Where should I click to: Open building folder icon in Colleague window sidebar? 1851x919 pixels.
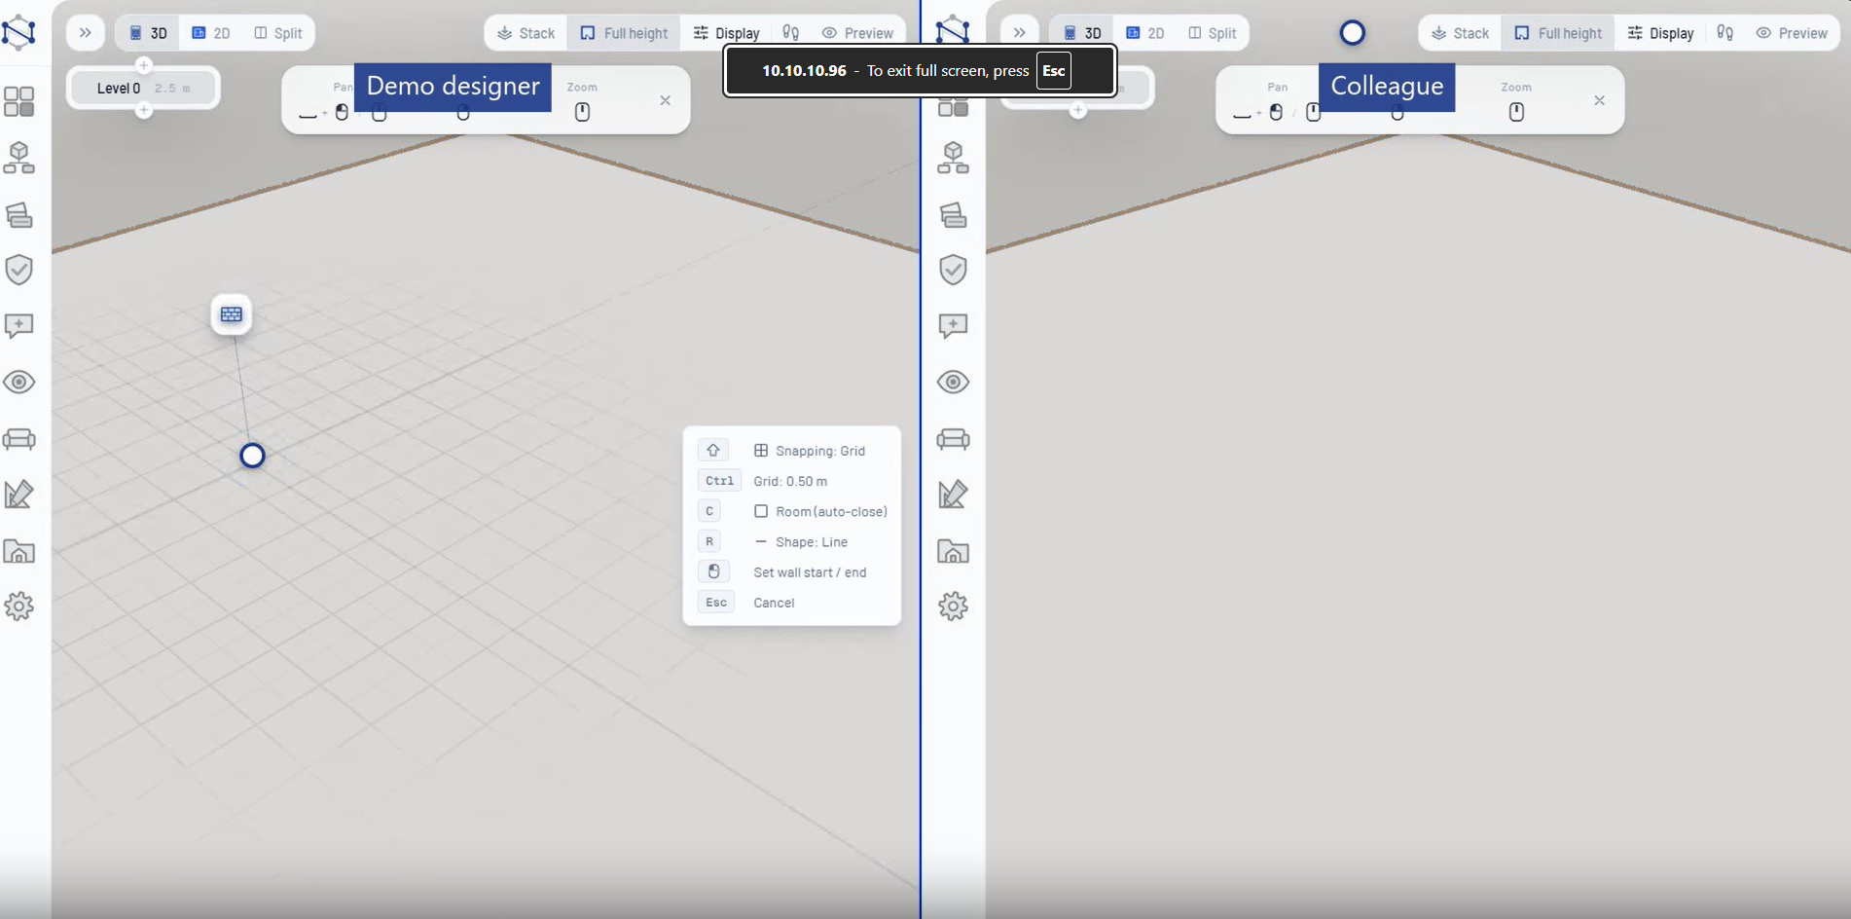click(954, 551)
